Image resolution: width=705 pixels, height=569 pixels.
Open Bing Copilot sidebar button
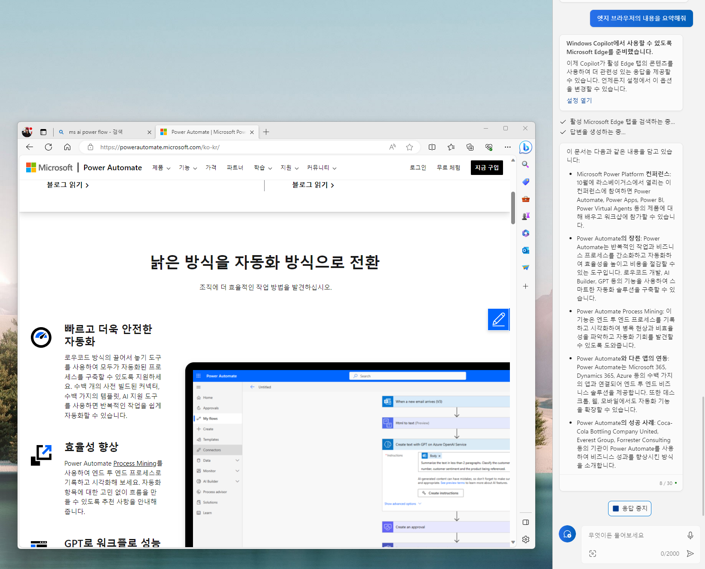(525, 147)
